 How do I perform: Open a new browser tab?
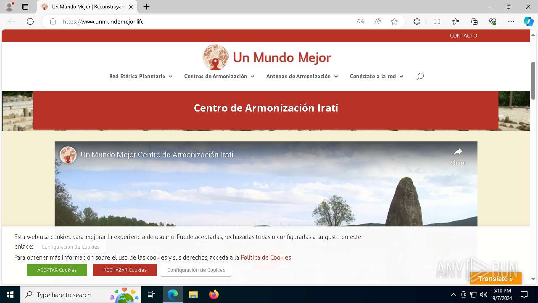[x=146, y=7]
